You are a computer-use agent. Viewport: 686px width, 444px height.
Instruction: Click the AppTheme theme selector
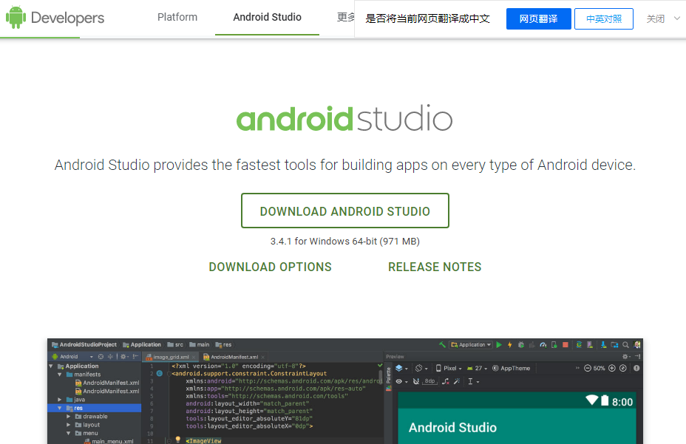tap(511, 369)
